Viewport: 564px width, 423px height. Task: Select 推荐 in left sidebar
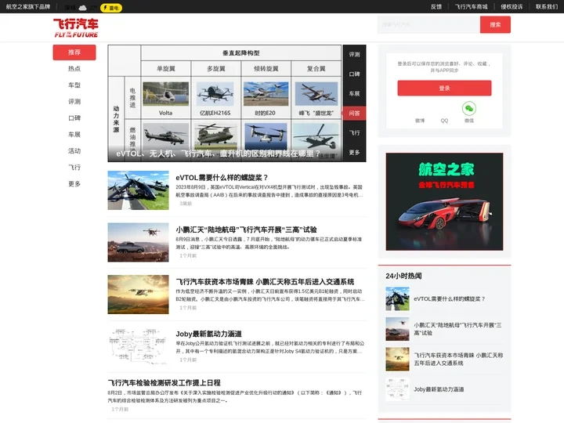(x=74, y=52)
